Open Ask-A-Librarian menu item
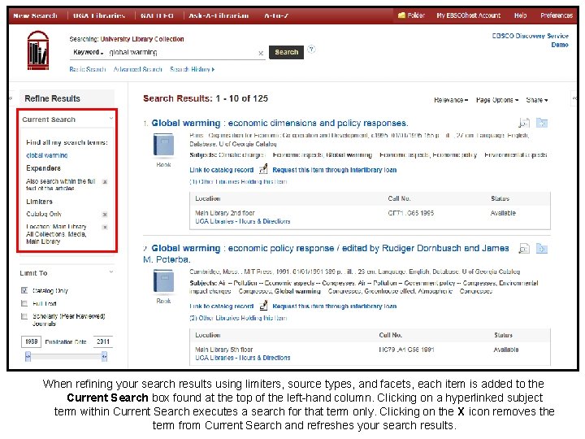This screenshot has width=585, height=439. [x=219, y=15]
